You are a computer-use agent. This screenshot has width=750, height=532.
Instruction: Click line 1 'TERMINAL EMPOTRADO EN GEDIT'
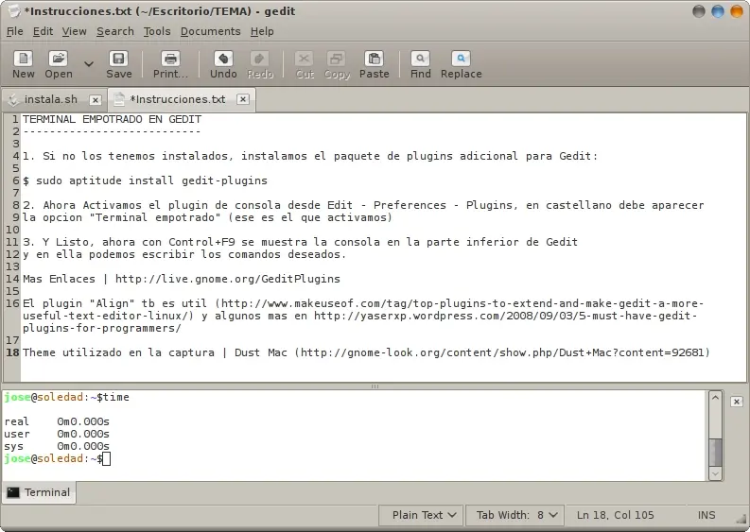click(112, 119)
